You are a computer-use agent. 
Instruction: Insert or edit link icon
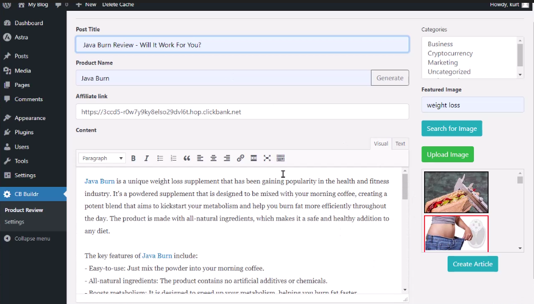tap(240, 158)
